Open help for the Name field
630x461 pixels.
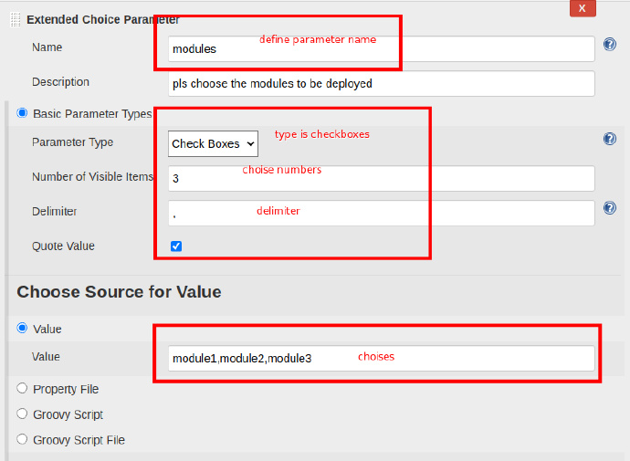[x=610, y=44]
